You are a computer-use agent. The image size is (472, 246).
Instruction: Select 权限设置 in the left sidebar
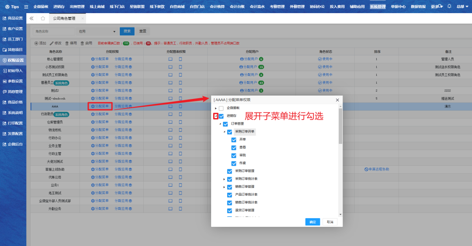[x=13, y=60]
